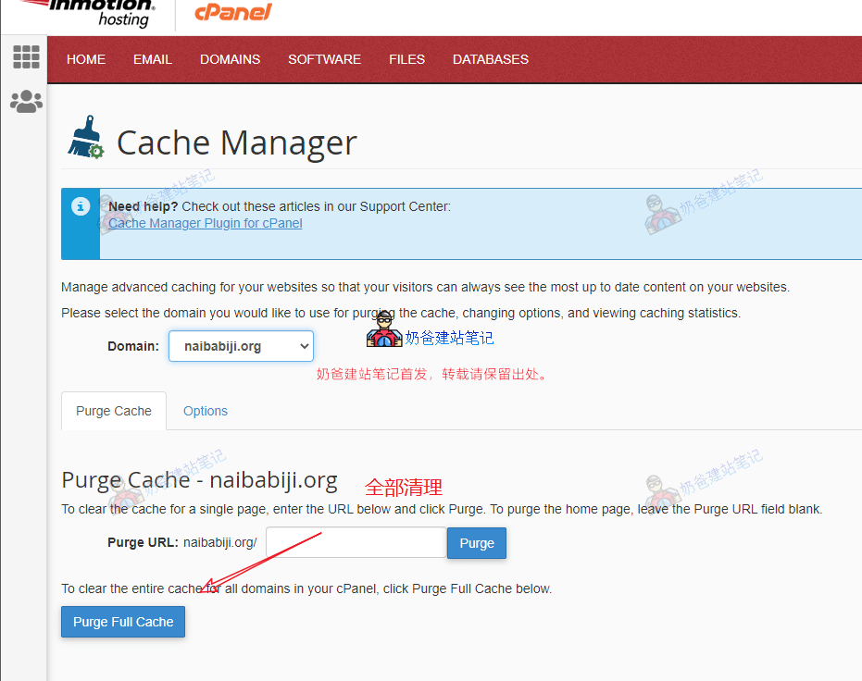Expand the Domain dropdown showing naibabiji.org
Viewport: 862px width, 681px height.
(241, 346)
